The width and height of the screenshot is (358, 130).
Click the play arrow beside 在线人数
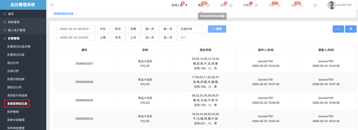[x=186, y=5]
